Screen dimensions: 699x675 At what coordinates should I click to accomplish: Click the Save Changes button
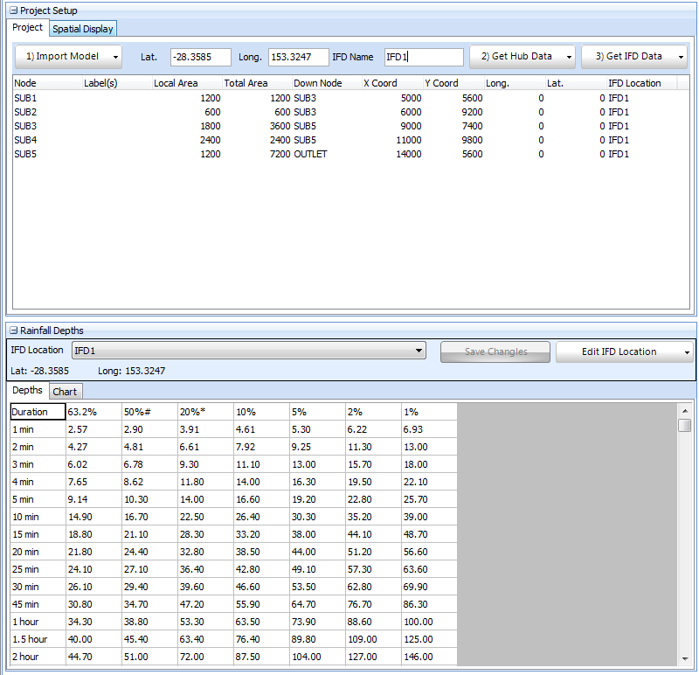[495, 351]
